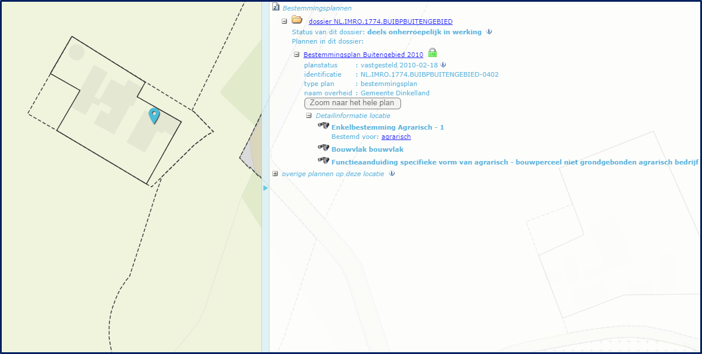
Task: Click binoculars icon for Functieaanduiding row
Action: pyautogui.click(x=324, y=160)
